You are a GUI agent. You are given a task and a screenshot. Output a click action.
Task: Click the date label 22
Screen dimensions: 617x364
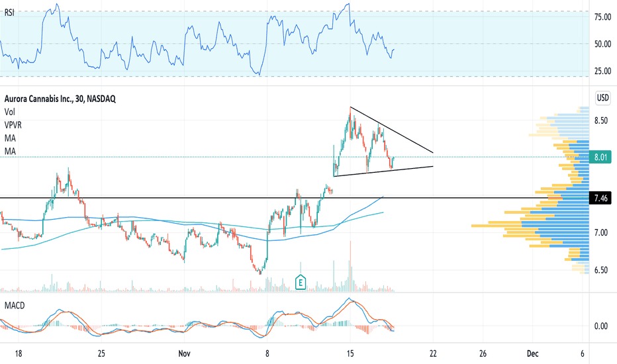433,353
